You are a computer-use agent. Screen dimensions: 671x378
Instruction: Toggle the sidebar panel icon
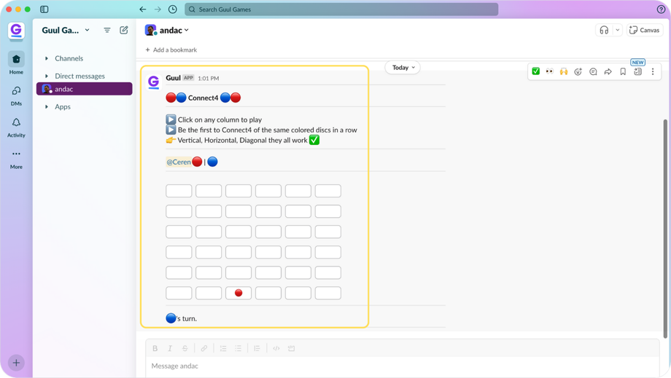[44, 9]
